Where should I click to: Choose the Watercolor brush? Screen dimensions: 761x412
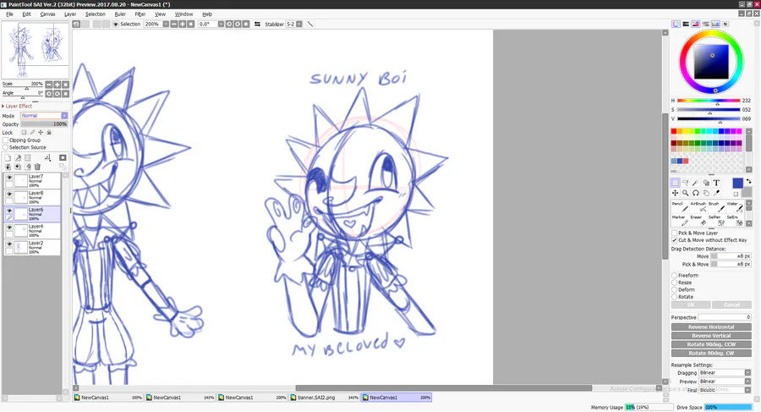click(x=734, y=206)
